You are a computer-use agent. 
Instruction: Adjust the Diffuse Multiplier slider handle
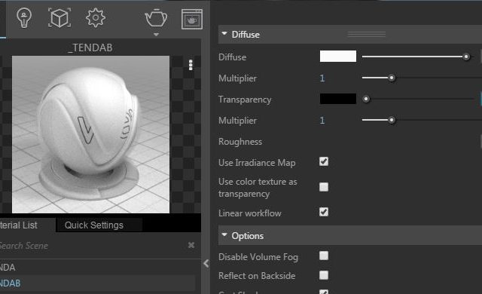click(x=392, y=78)
